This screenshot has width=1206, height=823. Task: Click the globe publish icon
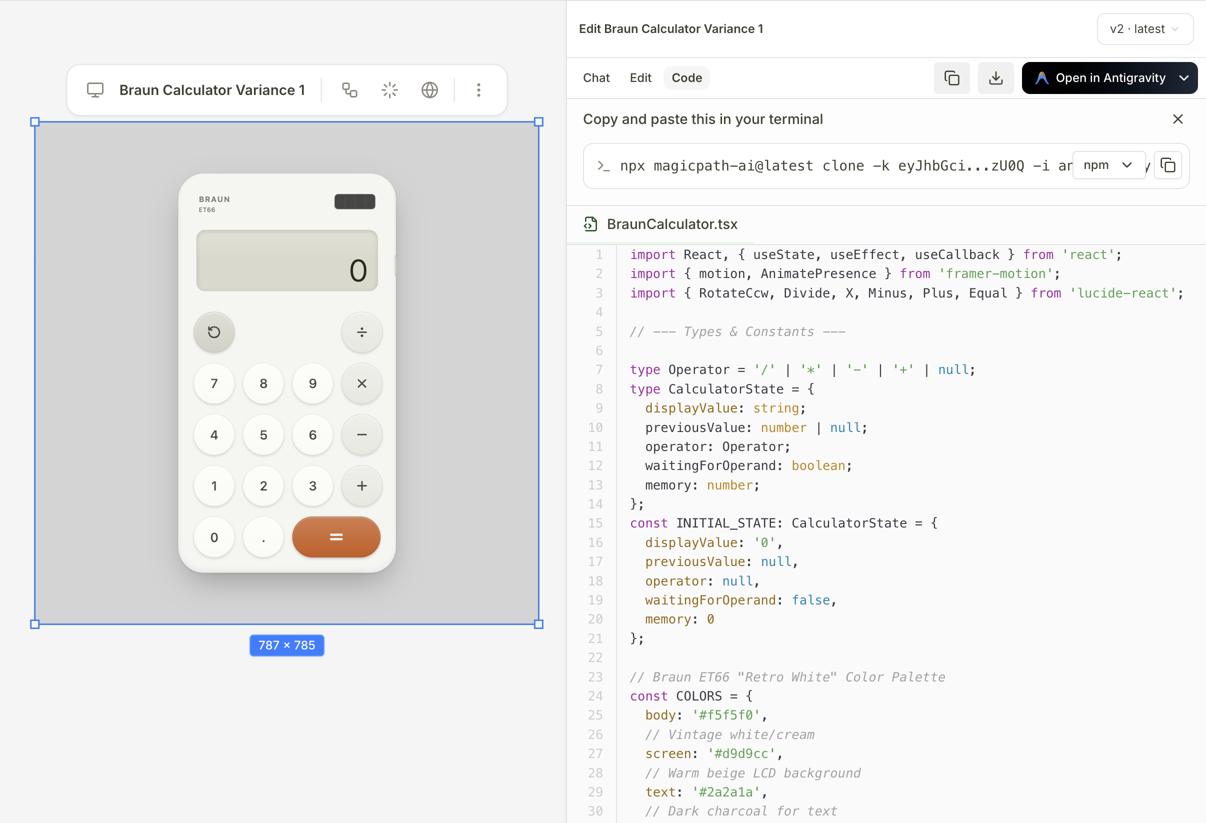tap(429, 90)
